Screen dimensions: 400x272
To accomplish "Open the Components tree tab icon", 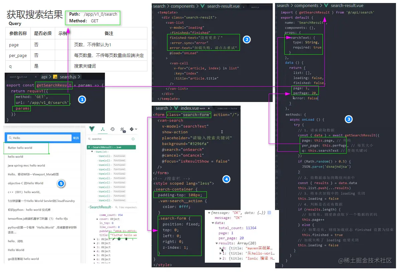I will (x=103, y=129).
